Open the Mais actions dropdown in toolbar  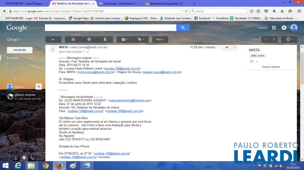tap(160, 39)
